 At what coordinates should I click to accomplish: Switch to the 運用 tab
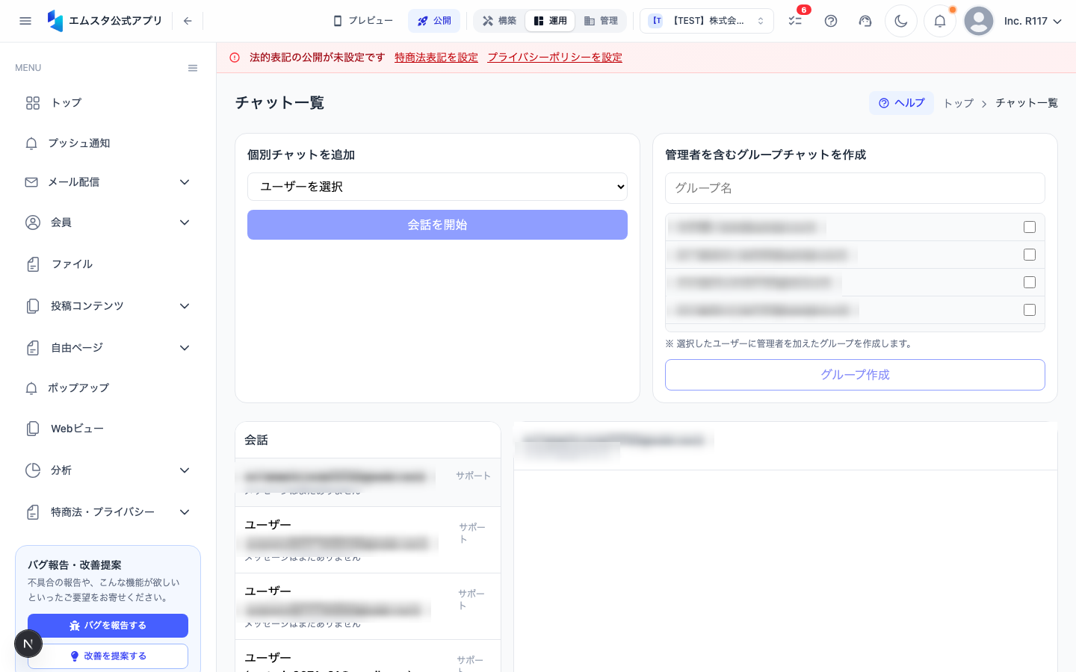[x=550, y=21]
